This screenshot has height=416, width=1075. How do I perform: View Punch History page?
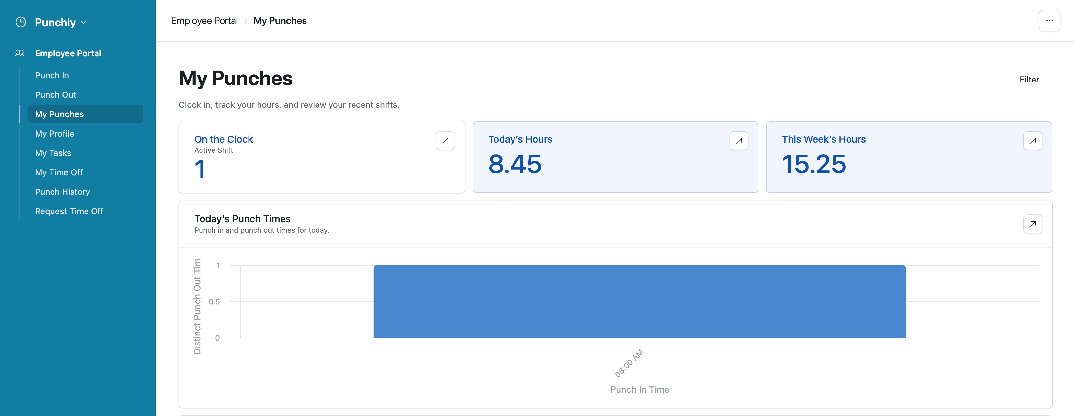[x=62, y=192]
